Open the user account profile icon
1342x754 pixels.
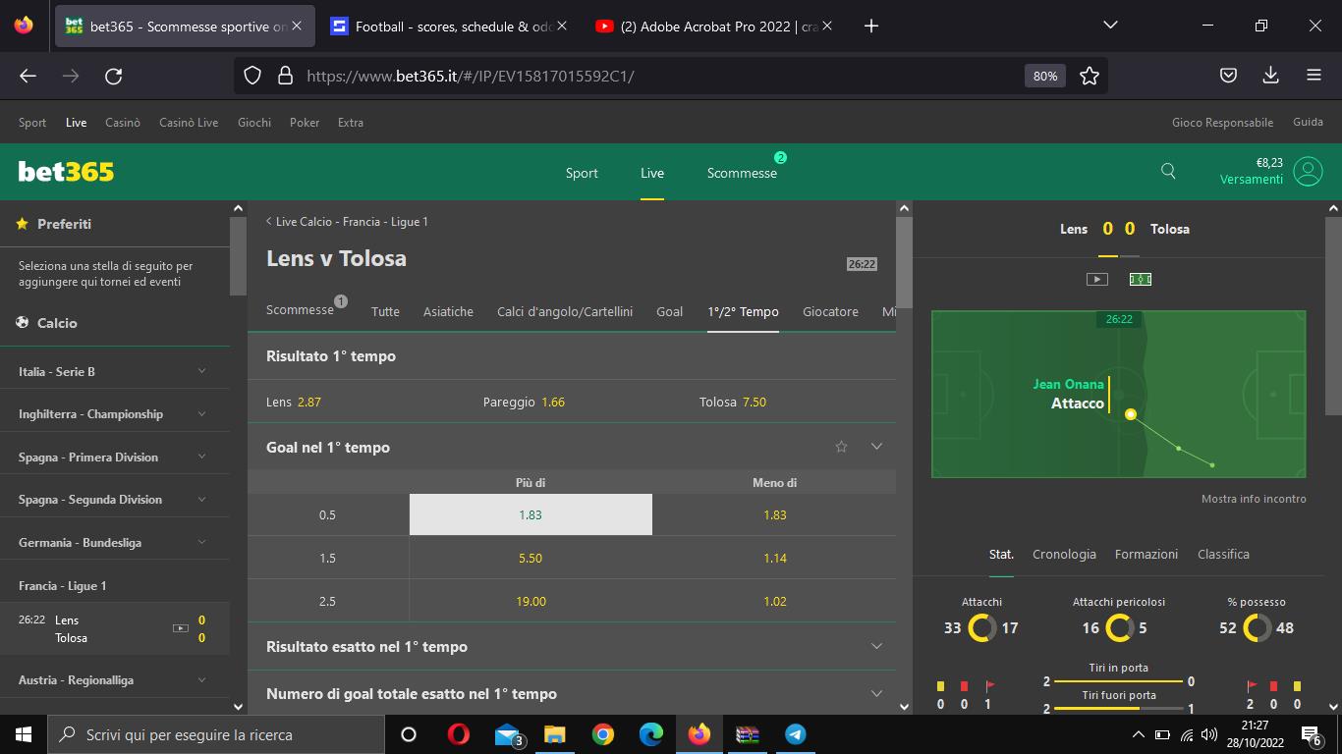(x=1308, y=171)
